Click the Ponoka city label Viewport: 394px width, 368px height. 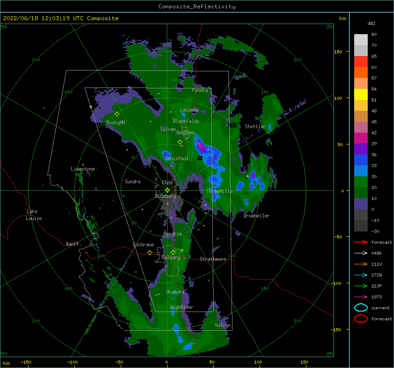pyautogui.click(x=200, y=90)
